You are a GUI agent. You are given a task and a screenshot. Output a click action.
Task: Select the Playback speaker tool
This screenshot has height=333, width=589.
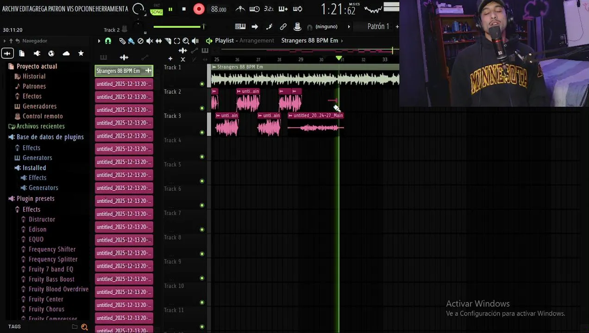point(195,41)
